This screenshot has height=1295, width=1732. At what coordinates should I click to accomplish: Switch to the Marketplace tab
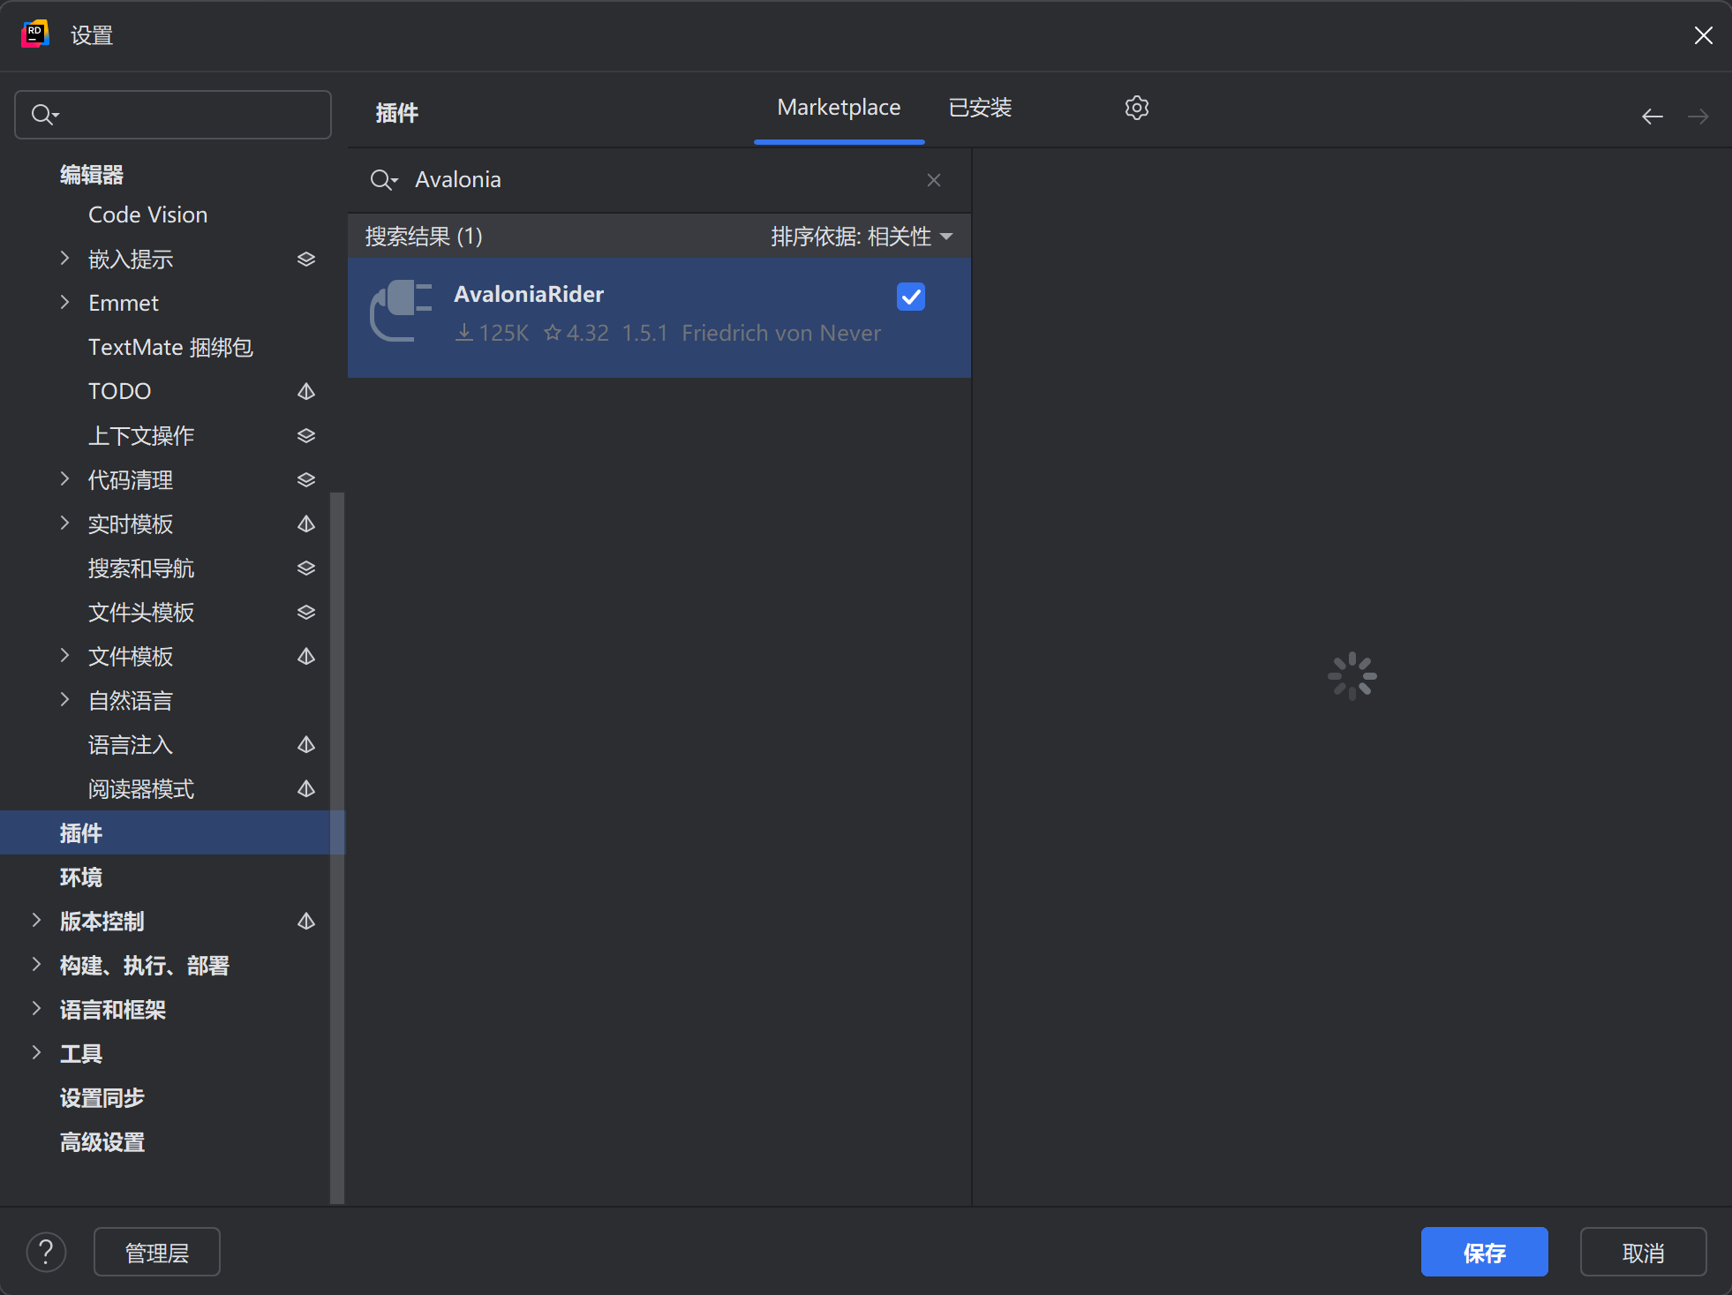point(838,106)
